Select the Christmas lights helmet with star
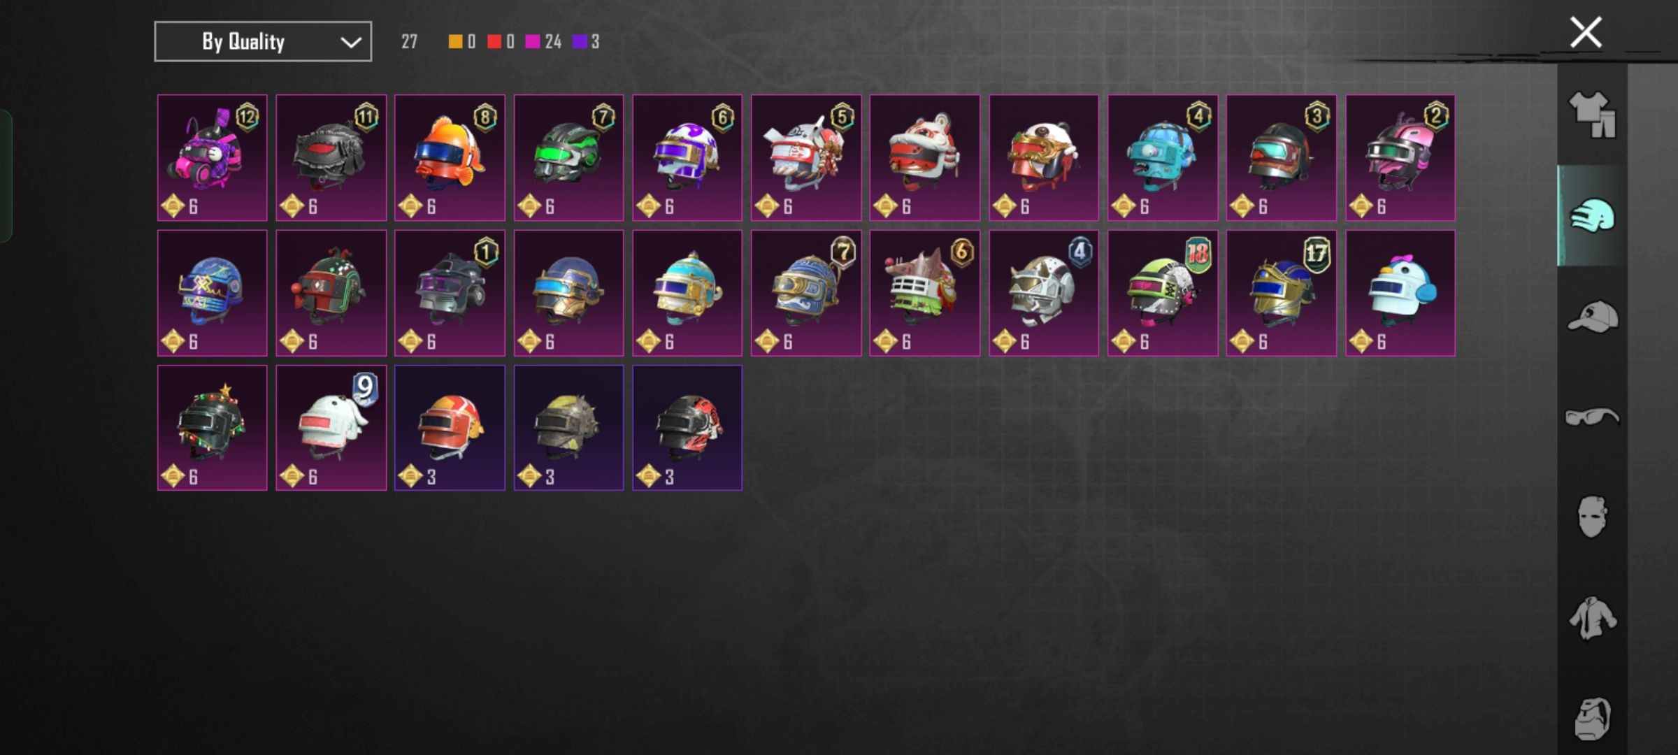Screen dimensions: 1678x755 pyautogui.click(x=212, y=428)
